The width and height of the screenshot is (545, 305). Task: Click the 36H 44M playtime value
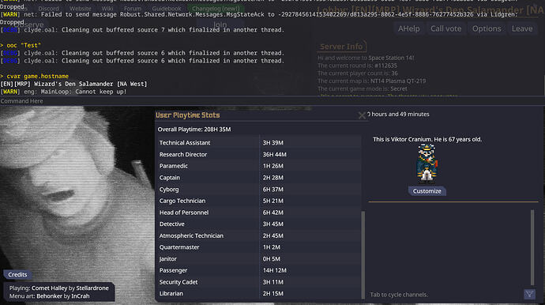point(274,154)
